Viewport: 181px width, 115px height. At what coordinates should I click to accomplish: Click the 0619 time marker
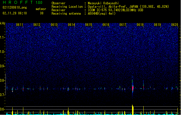point(157,25)
